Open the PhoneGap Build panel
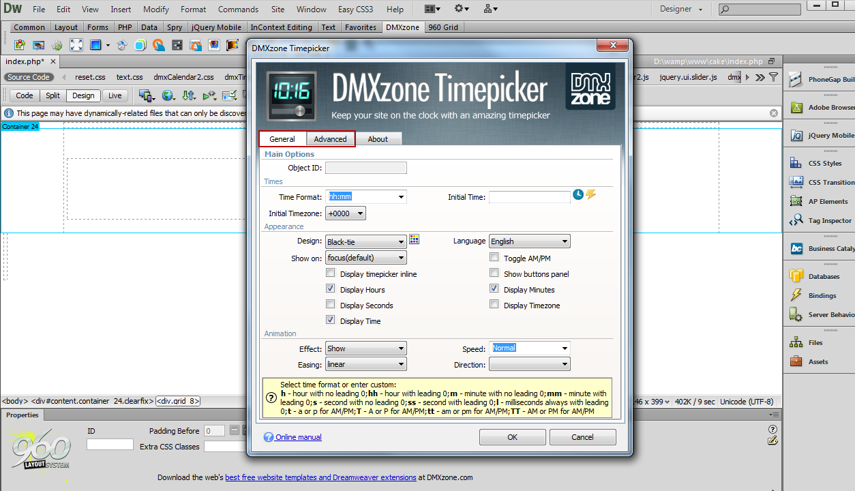Screen dimensions: 855x491 click(821, 79)
